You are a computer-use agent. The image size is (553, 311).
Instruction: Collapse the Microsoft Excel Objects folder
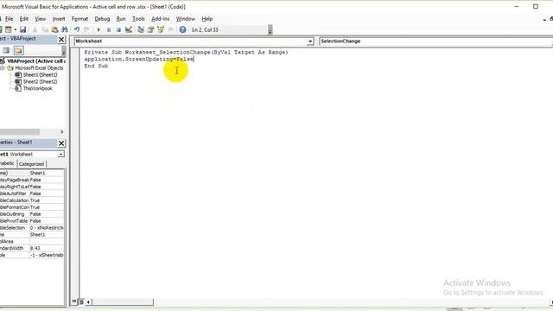[3, 68]
